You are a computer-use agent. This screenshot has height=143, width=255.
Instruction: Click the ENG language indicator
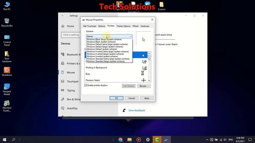[x=231, y=139]
